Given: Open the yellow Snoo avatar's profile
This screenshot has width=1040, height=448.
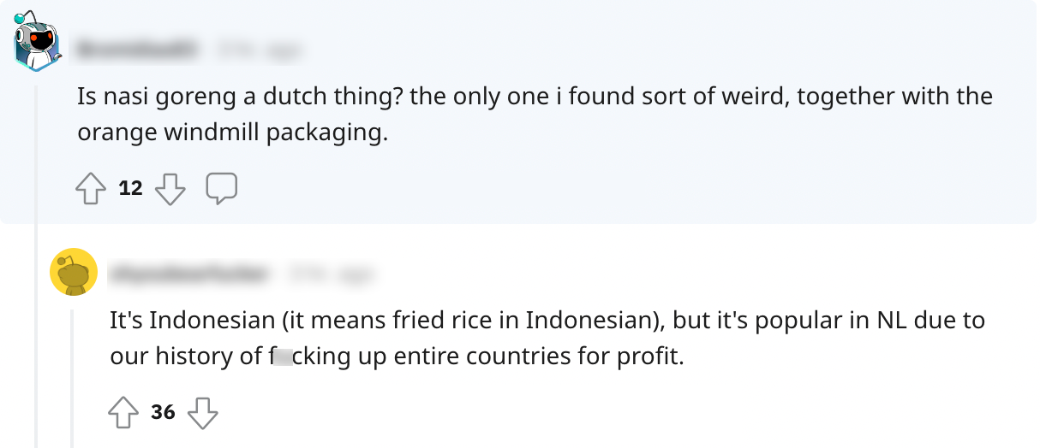Looking at the screenshot, I should point(73,272).
